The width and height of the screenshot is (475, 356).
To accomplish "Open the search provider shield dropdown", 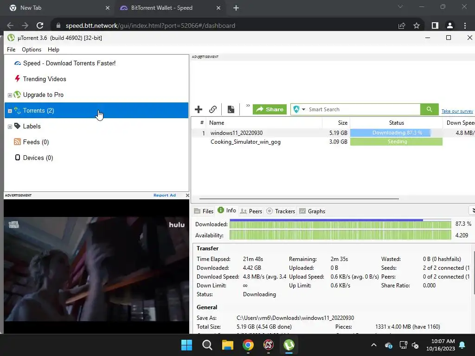I will (299, 109).
